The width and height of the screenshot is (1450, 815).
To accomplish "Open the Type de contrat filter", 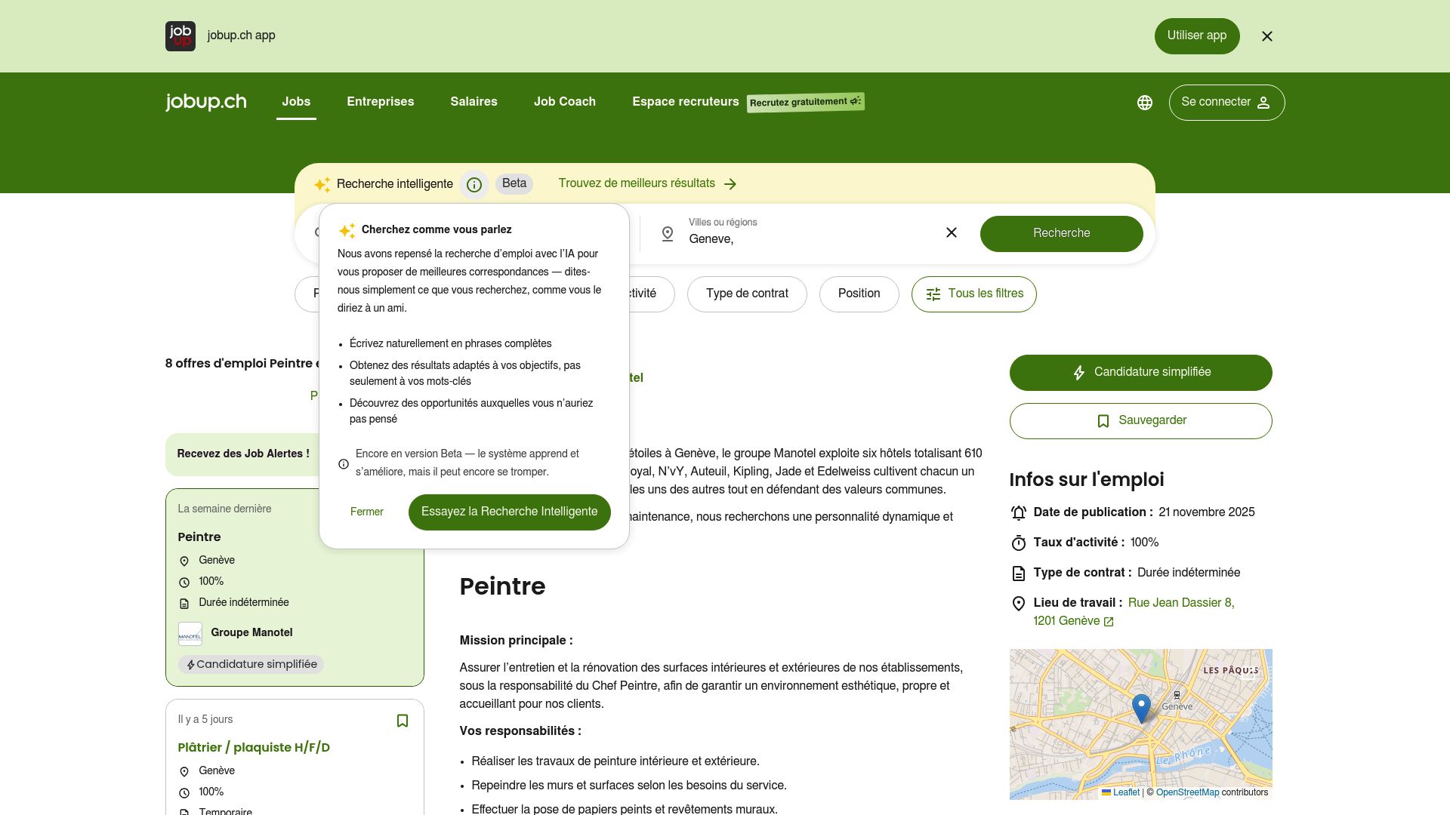I will tap(747, 294).
